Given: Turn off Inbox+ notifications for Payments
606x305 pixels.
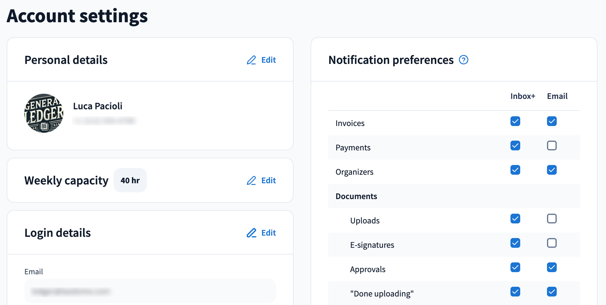Looking at the screenshot, I should 515,145.
